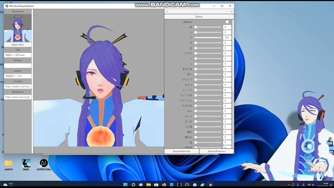Click the red record icon in taskbar
The image size is (334, 188).
tap(187, 185)
